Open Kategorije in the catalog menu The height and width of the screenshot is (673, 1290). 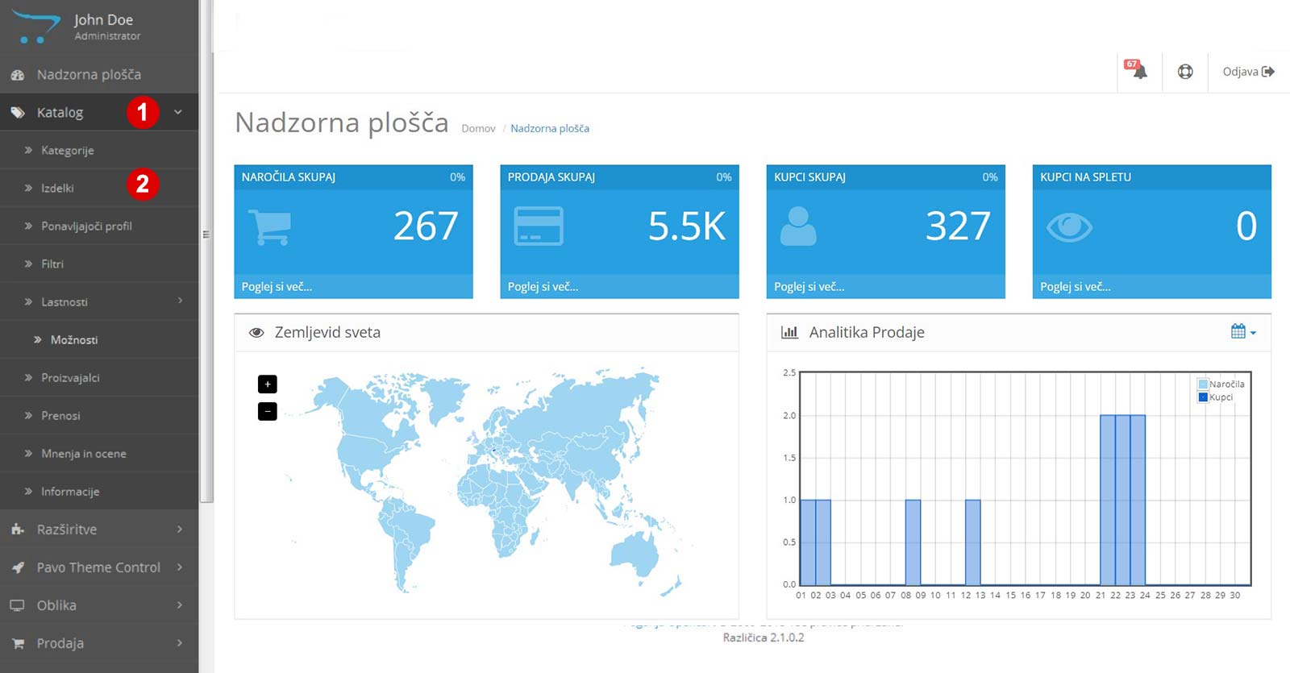68,151
